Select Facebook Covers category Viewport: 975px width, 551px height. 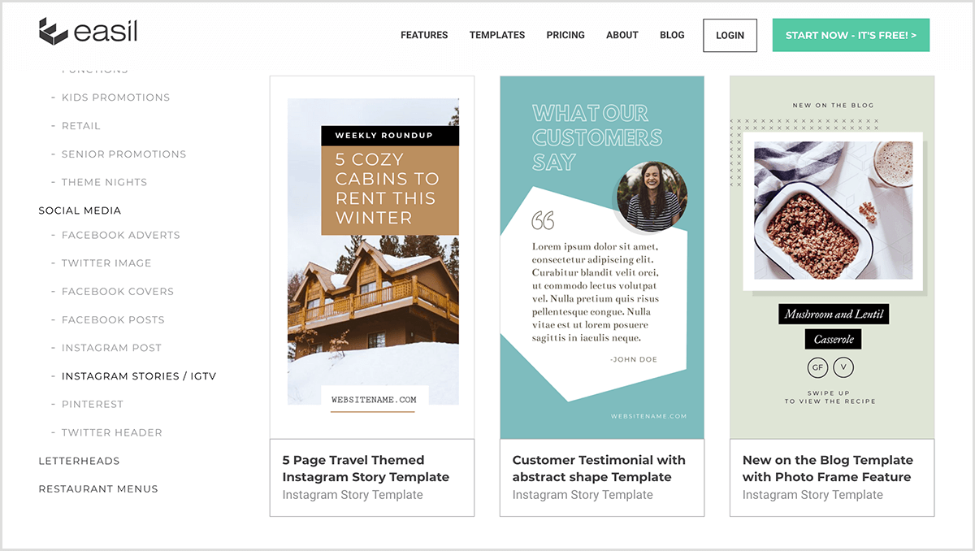click(118, 292)
